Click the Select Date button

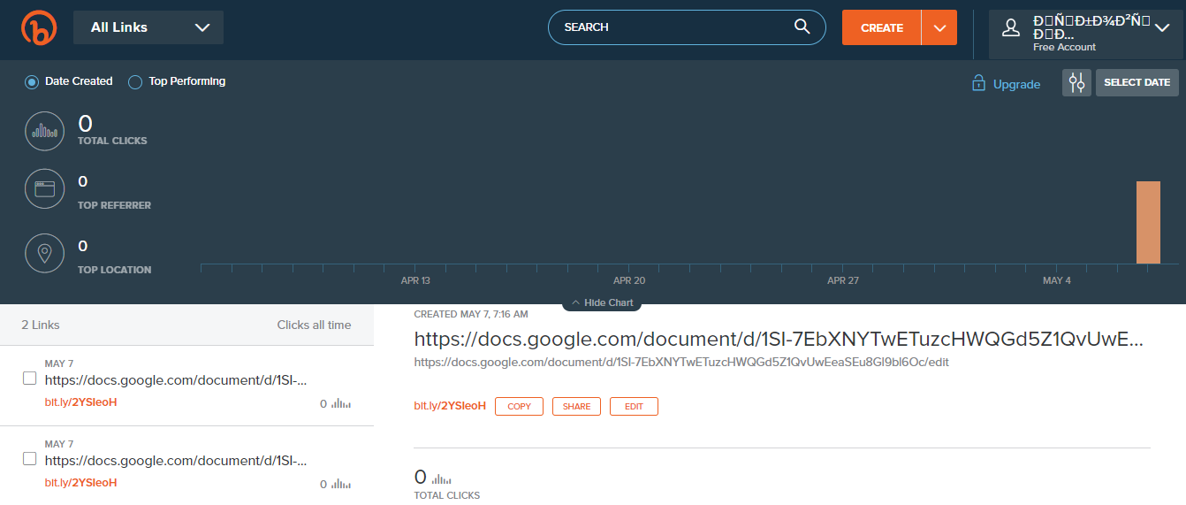pos(1137,82)
